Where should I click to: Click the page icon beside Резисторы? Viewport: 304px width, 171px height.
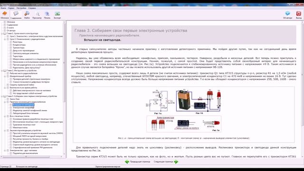click(x=11, y=42)
